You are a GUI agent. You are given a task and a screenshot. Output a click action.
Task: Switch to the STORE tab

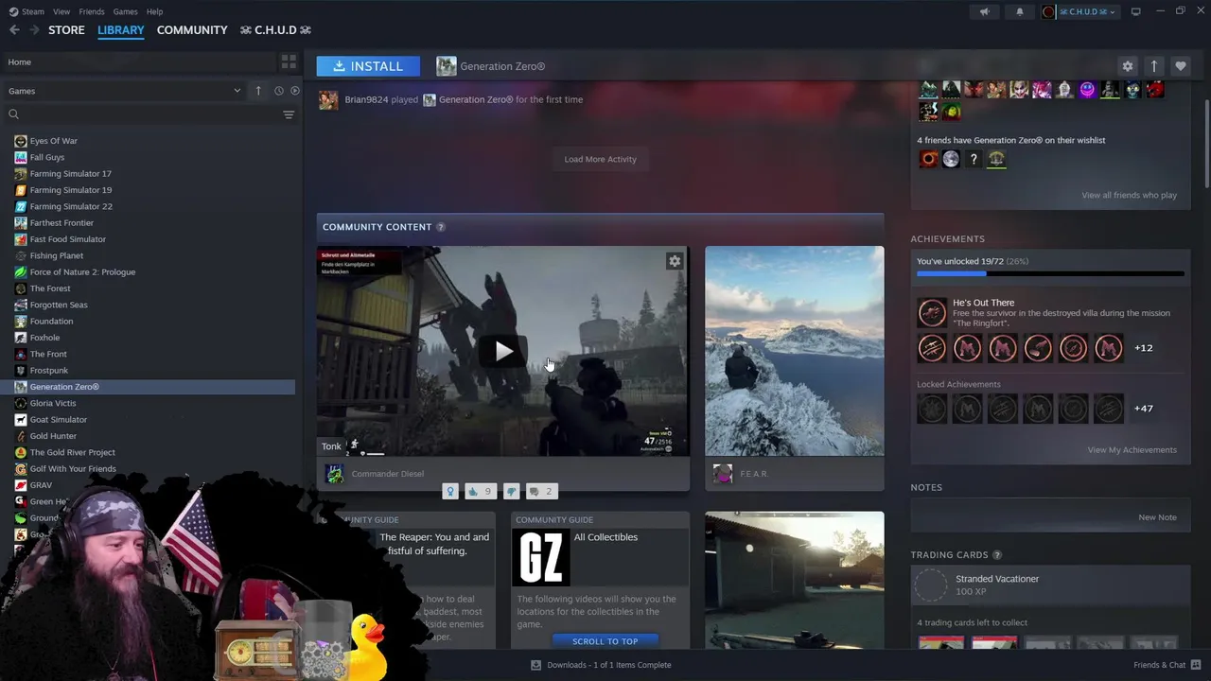point(66,30)
